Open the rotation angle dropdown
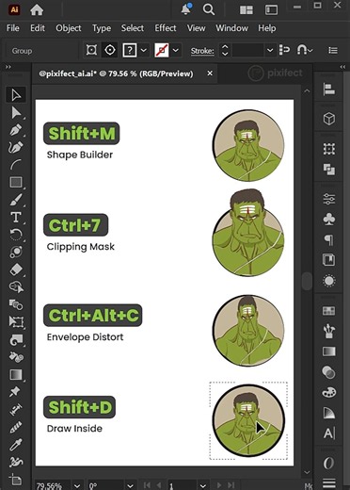Screen dimensions: 350x490 [x=130, y=485]
